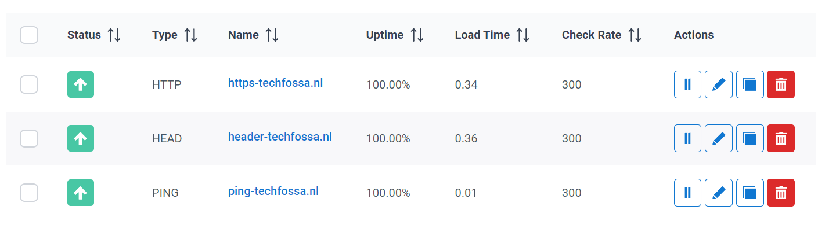Toggle the select-all checkbox in header
The height and width of the screenshot is (232, 836).
click(29, 35)
